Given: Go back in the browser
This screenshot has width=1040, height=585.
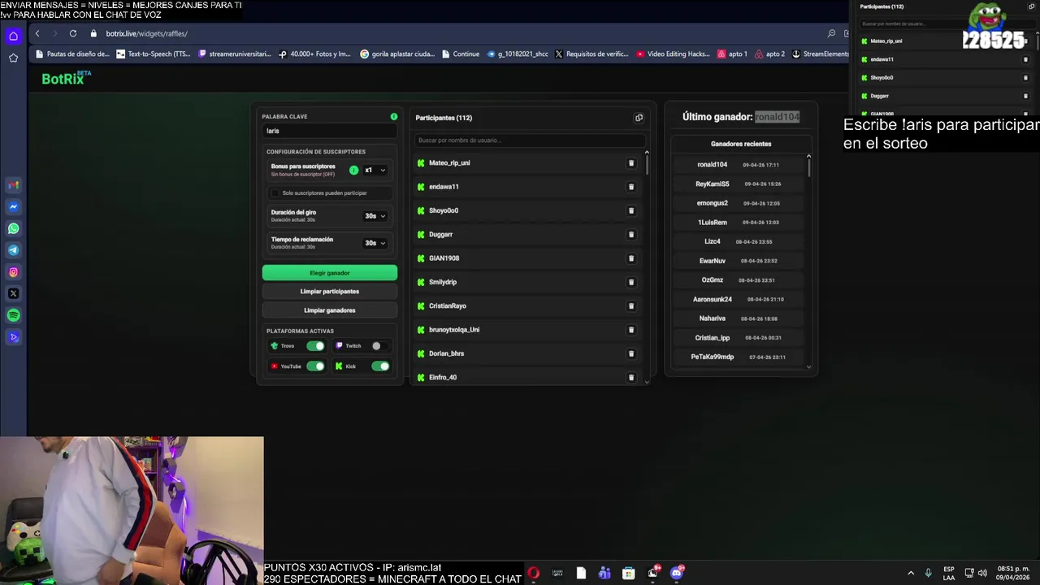Looking at the screenshot, I should tap(37, 33).
